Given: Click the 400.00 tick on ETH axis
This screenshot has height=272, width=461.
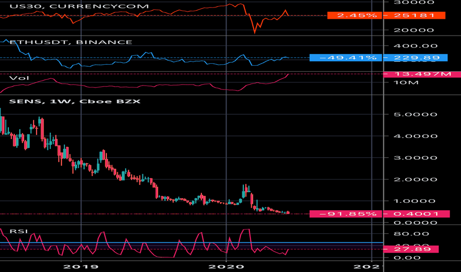Looking at the screenshot, I should [415, 46].
